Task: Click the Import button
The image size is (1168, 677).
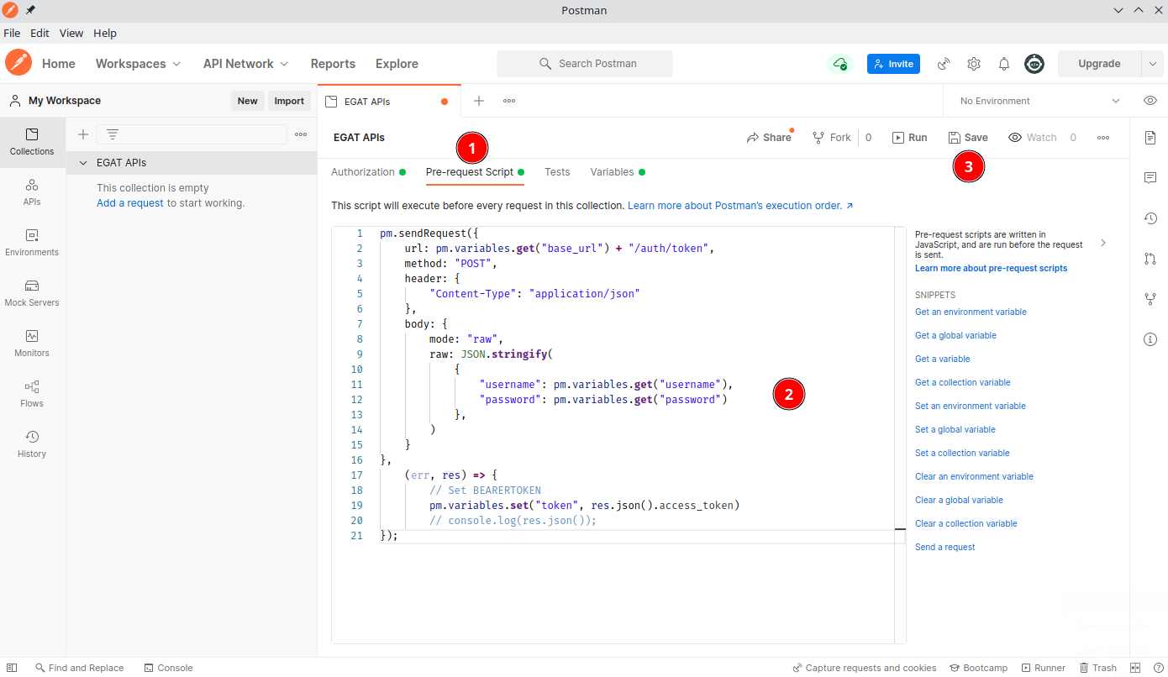Action: click(289, 101)
